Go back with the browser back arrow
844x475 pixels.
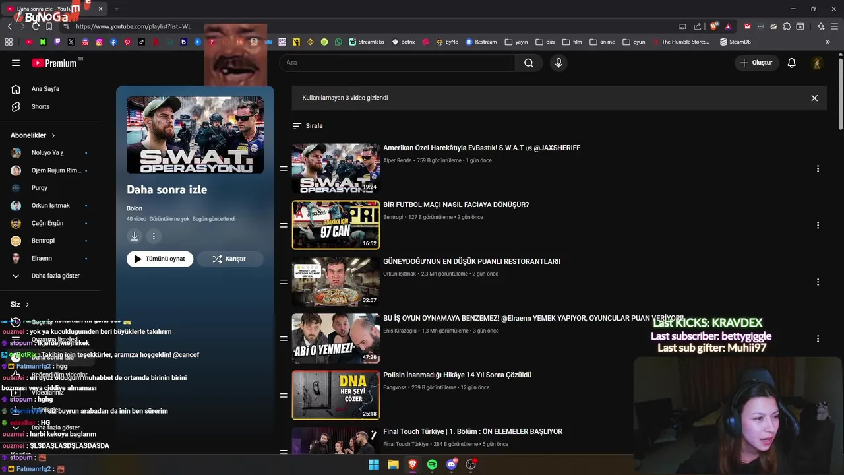point(9,26)
